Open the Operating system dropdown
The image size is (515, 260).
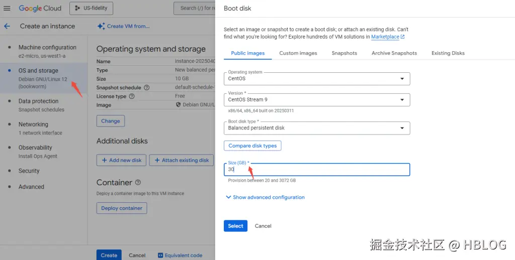317,79
